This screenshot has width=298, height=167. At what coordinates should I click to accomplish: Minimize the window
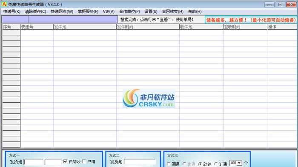[x=269, y=5]
